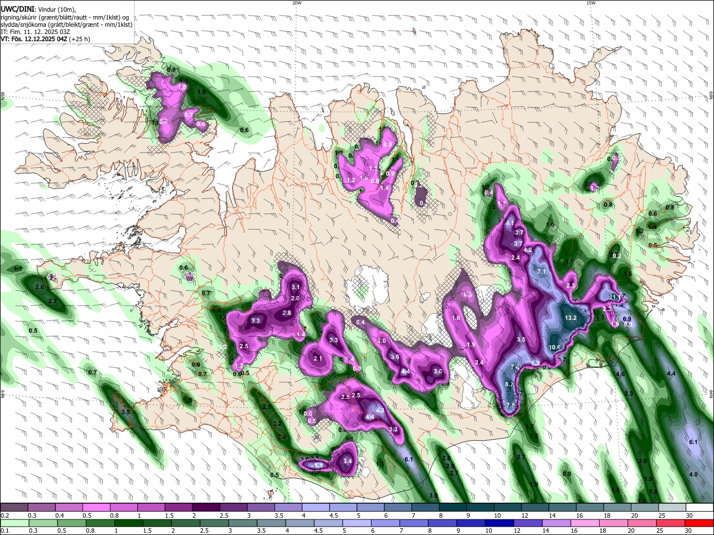Click the 5.1 value near the southwest coast

(x=319, y=465)
